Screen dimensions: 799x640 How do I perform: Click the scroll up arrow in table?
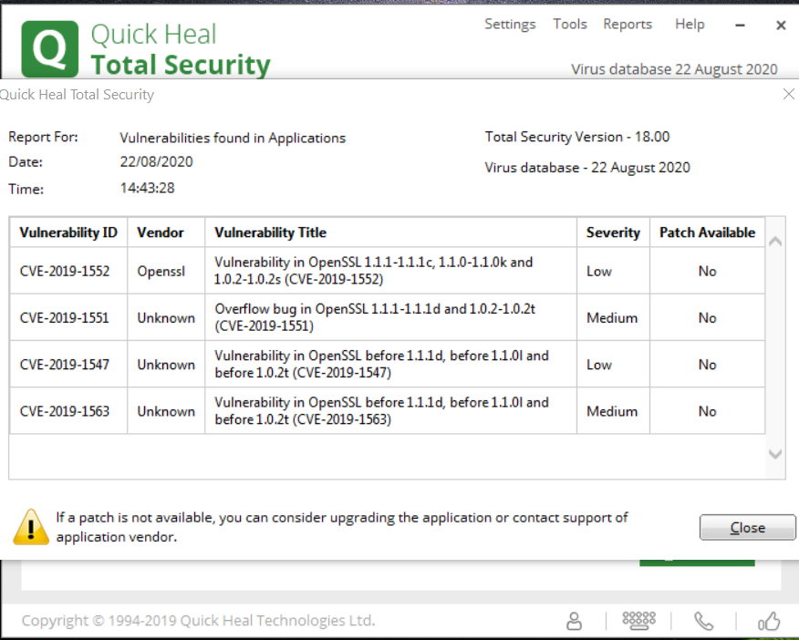pos(775,242)
